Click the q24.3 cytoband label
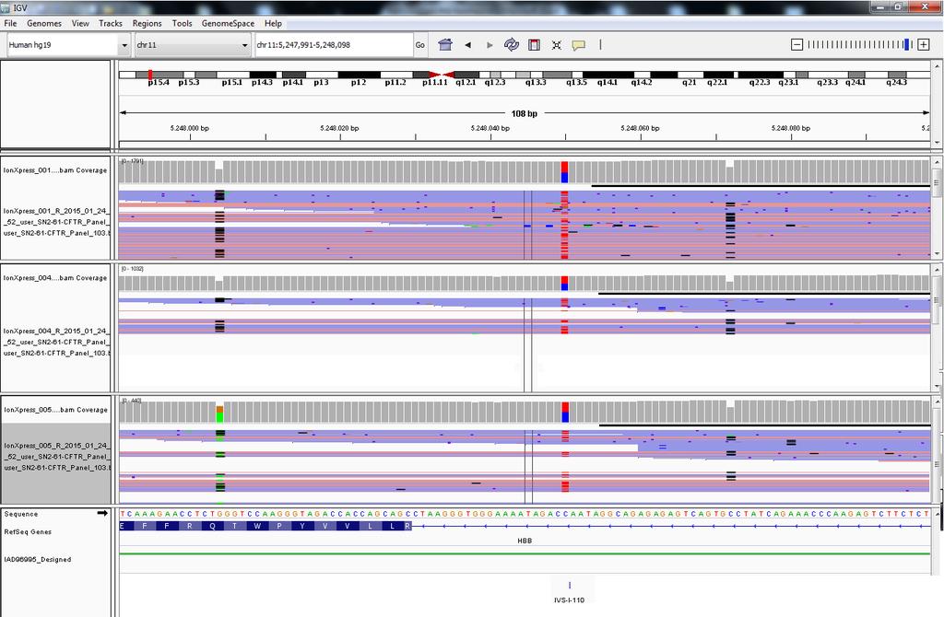The image size is (944, 617). pos(896,82)
